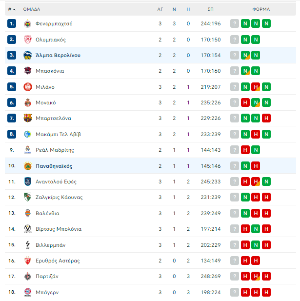The height and width of the screenshot is (301, 300).
Task: Click the Barcelona club crest
Action: (x=28, y=118)
